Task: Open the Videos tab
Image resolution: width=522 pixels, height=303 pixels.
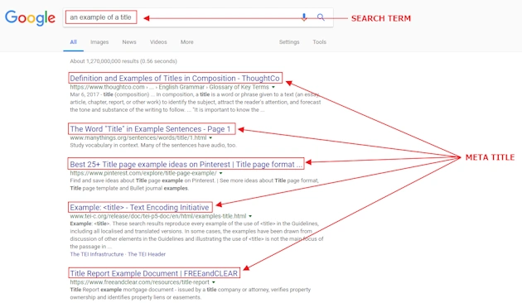Action: click(158, 42)
